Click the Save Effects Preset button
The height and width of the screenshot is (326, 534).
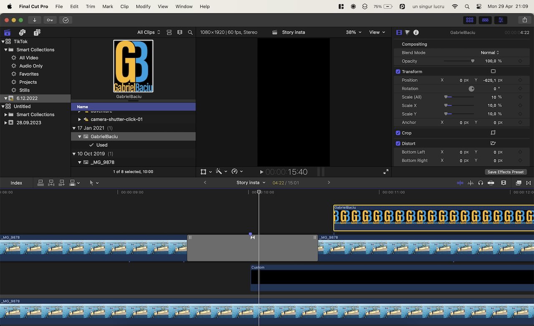tap(505, 172)
